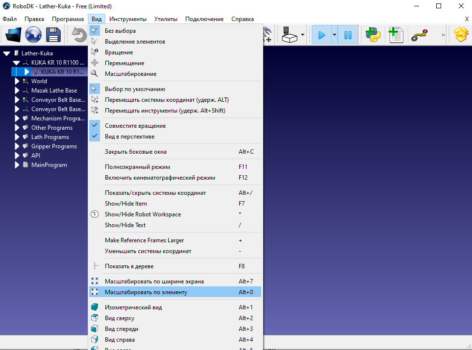Click the Save station floppy disk icon
Image resolution: width=472 pixels, height=350 pixels.
tap(53, 35)
